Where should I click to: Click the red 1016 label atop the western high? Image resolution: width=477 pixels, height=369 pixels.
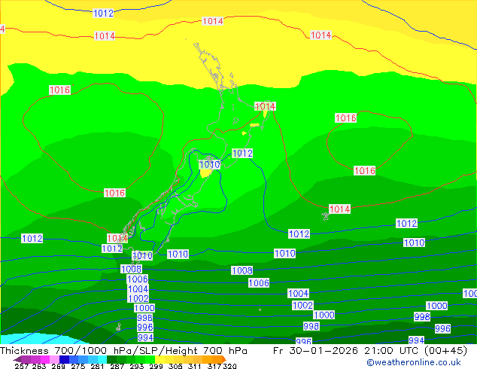pyautogui.click(x=59, y=90)
